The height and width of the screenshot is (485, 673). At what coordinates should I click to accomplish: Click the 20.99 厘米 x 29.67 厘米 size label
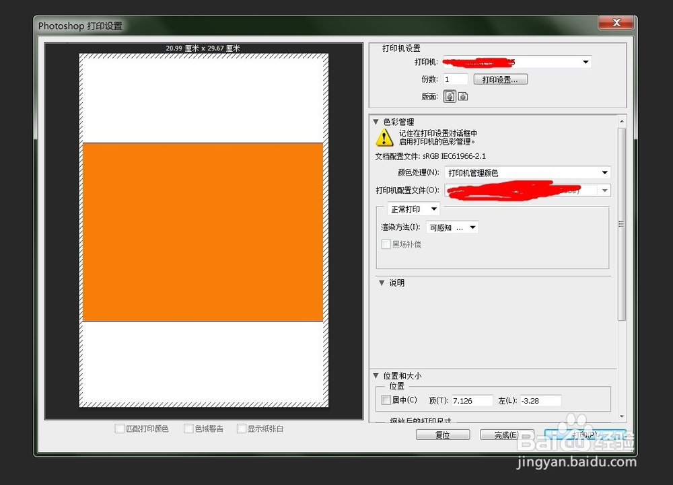pyautogui.click(x=203, y=48)
